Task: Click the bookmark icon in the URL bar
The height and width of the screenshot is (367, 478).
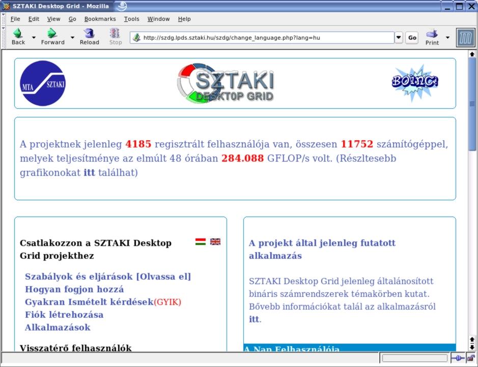Action: pos(136,38)
